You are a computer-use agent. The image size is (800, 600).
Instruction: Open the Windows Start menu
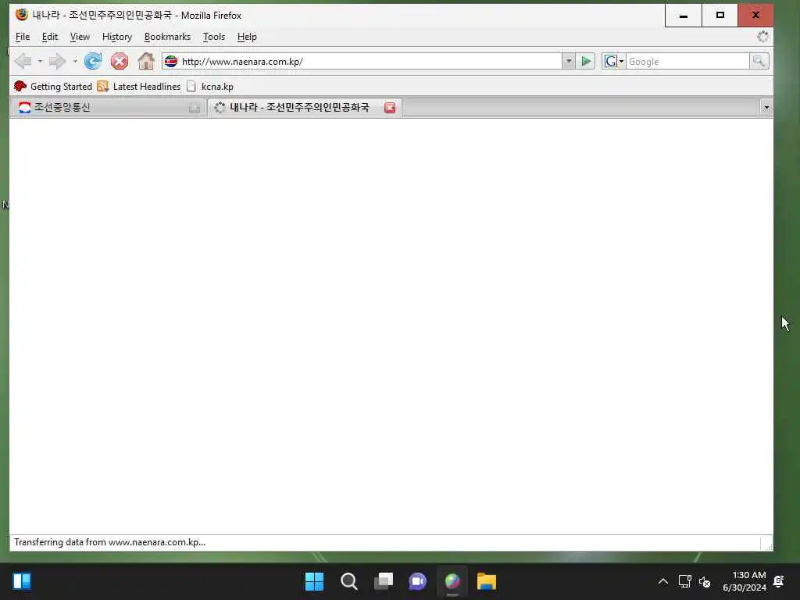(x=314, y=581)
